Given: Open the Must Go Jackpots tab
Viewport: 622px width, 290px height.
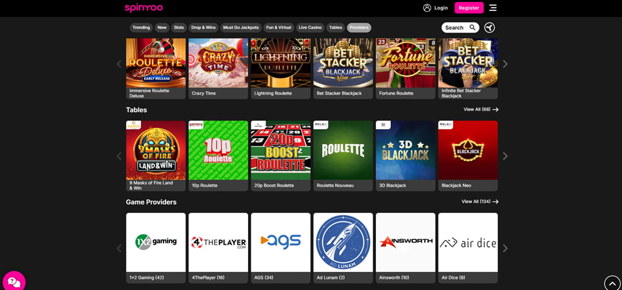Looking at the screenshot, I should pyautogui.click(x=241, y=27).
